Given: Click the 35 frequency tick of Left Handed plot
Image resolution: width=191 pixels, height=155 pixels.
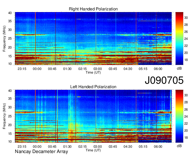Looking at the screenshot, I should 10,99.
